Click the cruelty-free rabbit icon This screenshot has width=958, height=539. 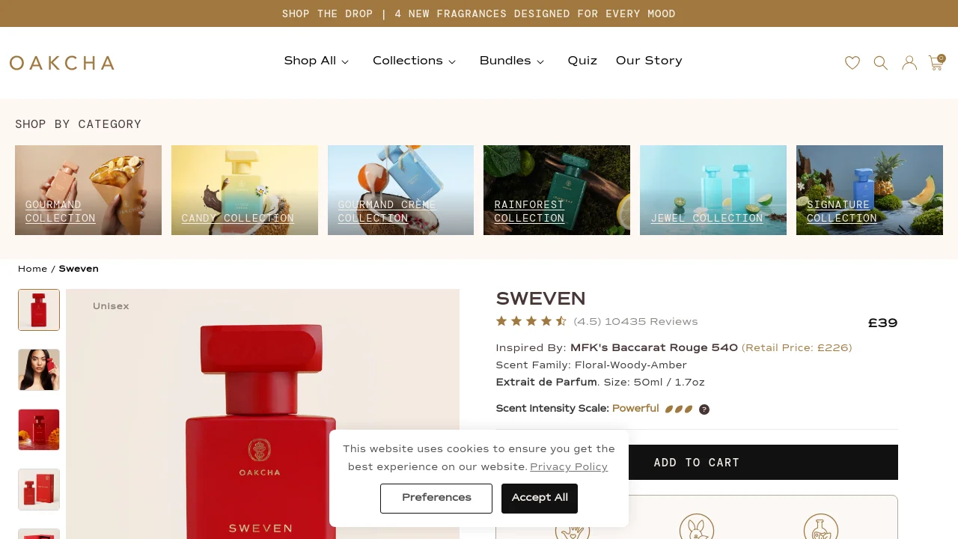(x=697, y=526)
